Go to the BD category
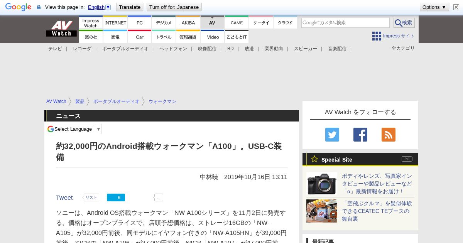The image size is (463, 243). tap(230, 49)
